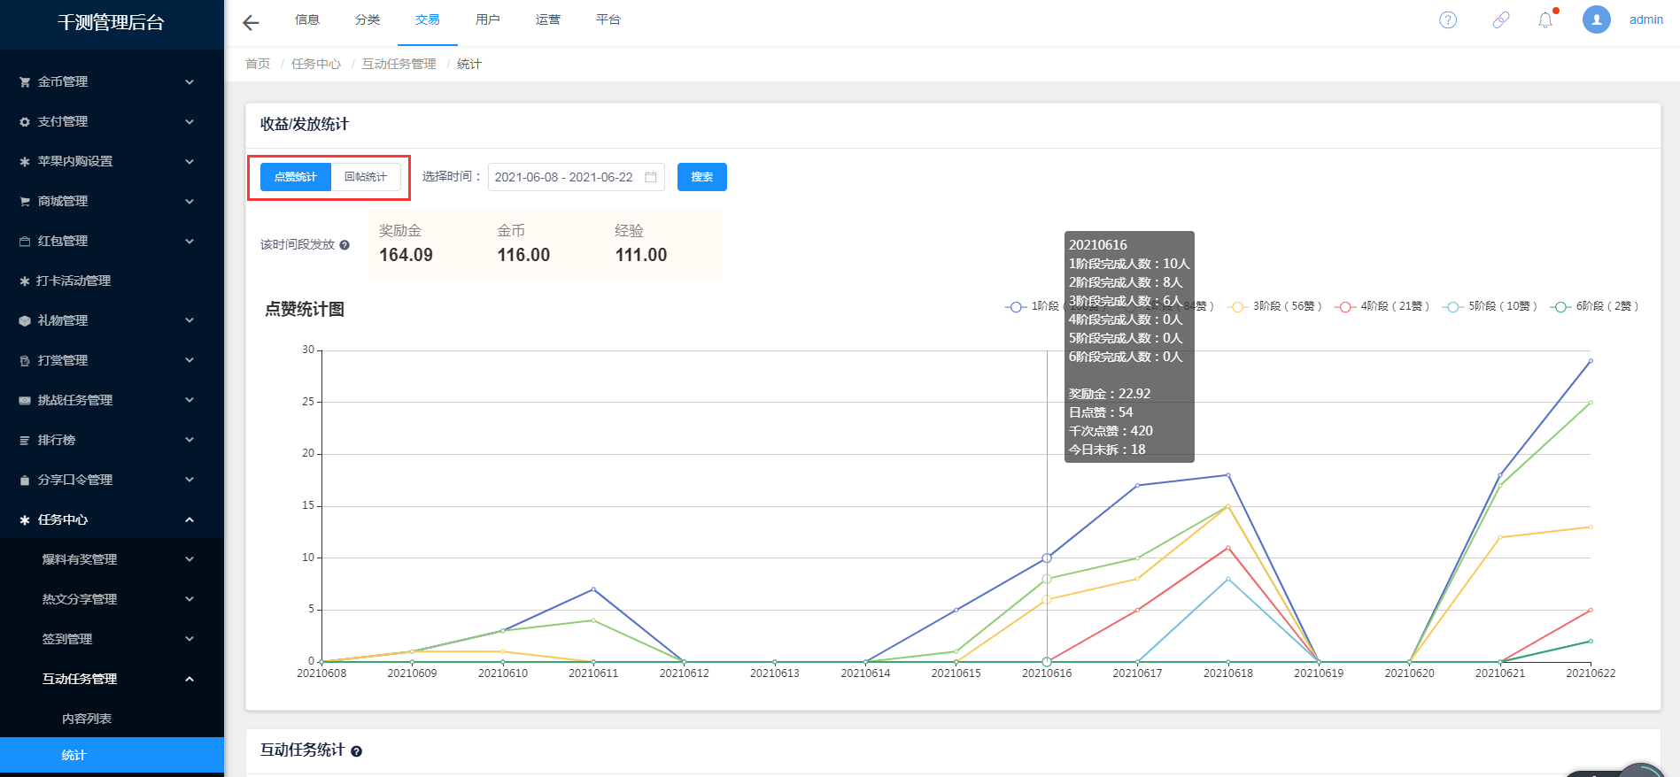Select 点赞统计 tab button
Viewport: 1680px width, 777px height.
tap(295, 177)
